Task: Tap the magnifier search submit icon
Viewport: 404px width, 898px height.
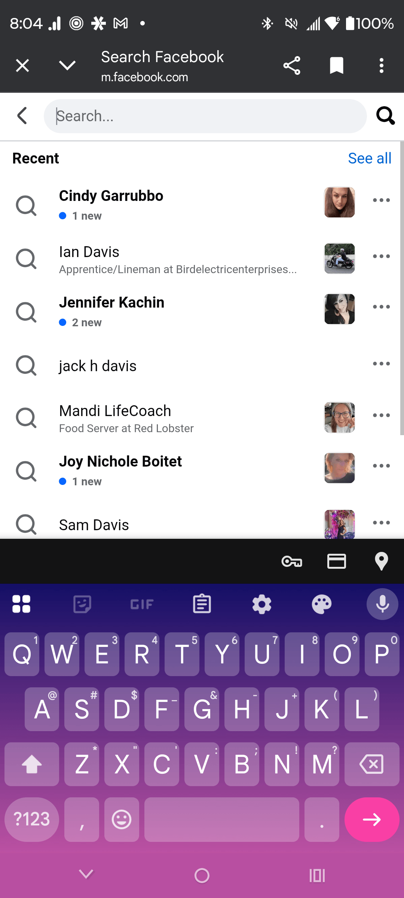Action: coord(385,116)
